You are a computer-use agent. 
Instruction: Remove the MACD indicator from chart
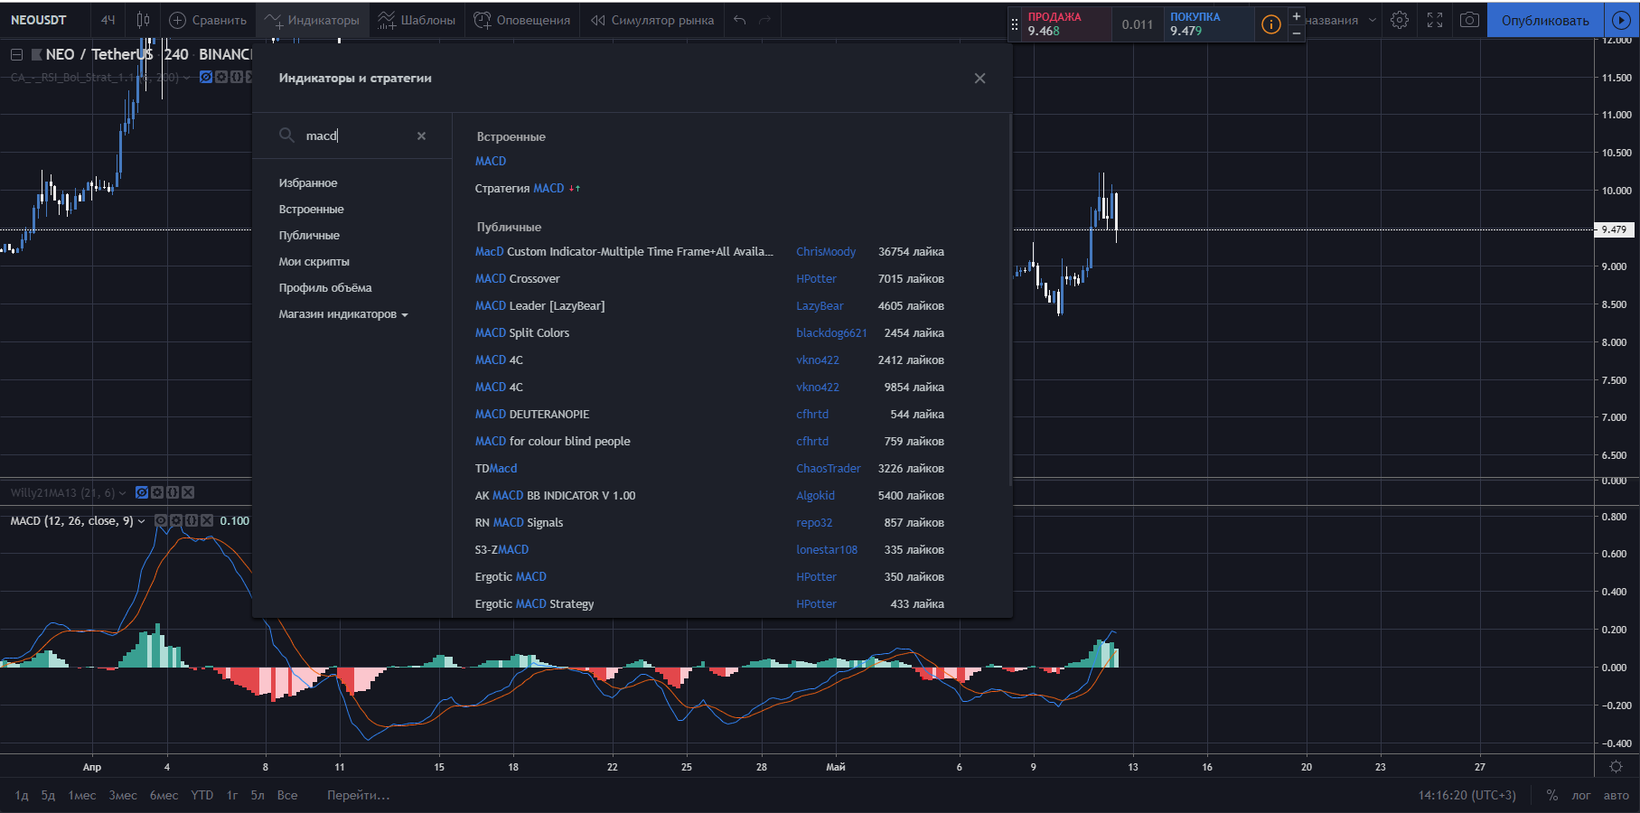pos(207,520)
